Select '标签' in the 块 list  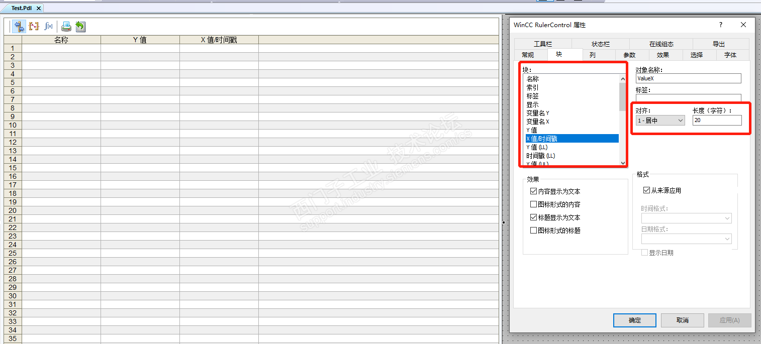(572, 96)
